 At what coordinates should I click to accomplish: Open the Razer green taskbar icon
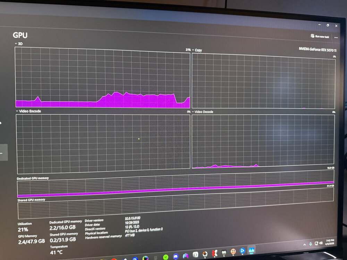(x=166, y=257)
